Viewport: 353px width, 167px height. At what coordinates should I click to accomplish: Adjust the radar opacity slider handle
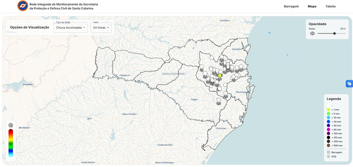tap(334, 33)
